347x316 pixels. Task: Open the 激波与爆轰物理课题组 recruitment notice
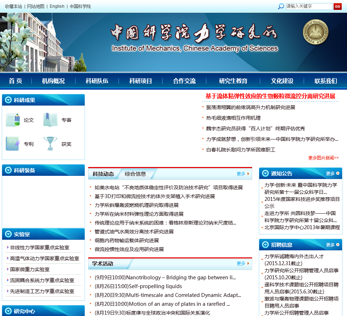pyautogui.click(x=302, y=302)
